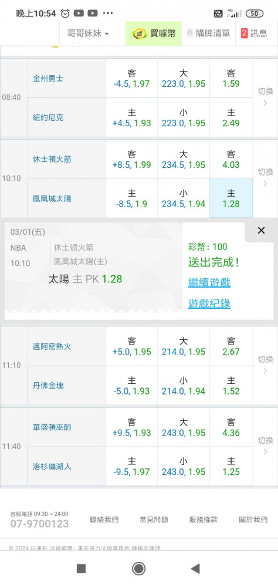Open the 買嚎幣 coin purchase button
Image resolution: width=278 pixels, height=587 pixels.
154,33
